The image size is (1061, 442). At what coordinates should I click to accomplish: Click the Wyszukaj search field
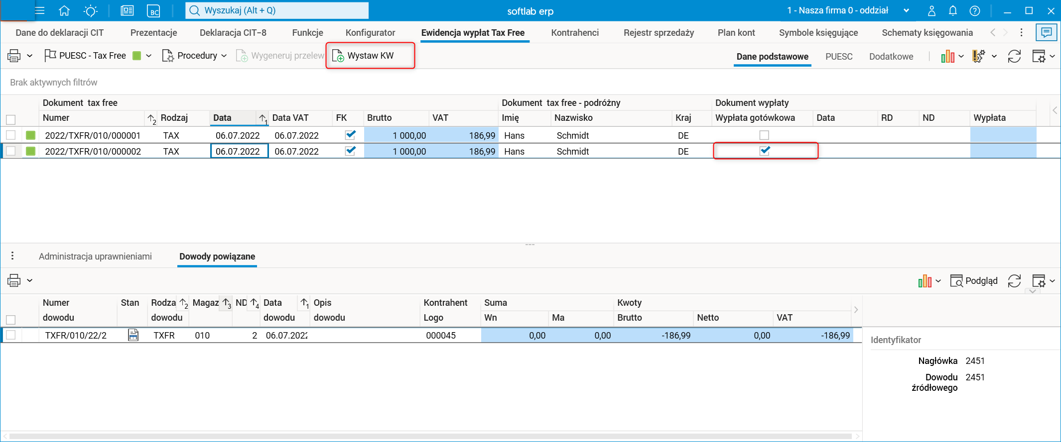coord(276,10)
